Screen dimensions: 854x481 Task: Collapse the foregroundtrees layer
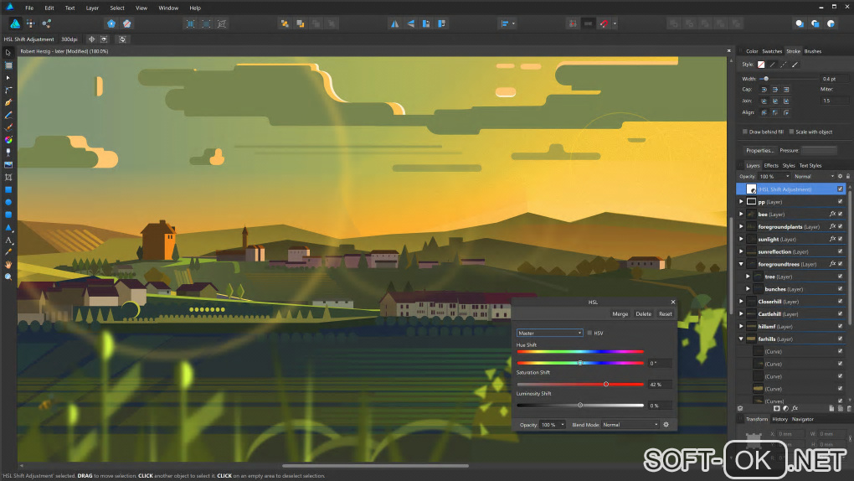741,264
